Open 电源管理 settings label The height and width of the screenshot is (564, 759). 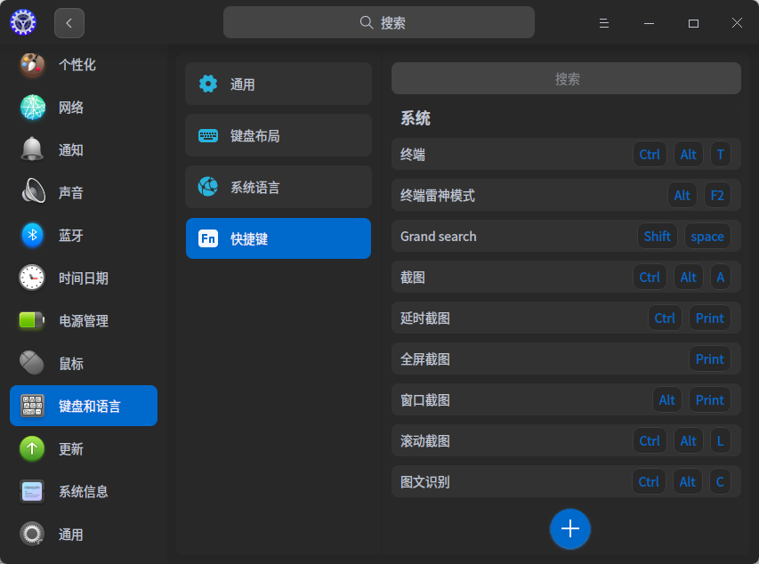(x=84, y=321)
